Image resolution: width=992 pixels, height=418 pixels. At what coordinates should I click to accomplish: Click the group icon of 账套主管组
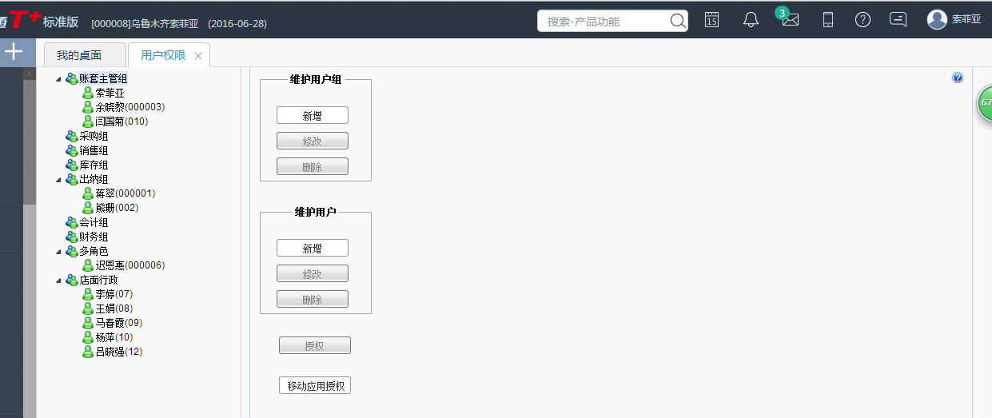[x=72, y=78]
